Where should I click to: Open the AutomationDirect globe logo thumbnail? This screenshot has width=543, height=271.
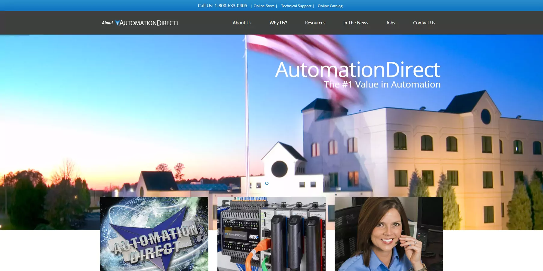click(x=154, y=234)
